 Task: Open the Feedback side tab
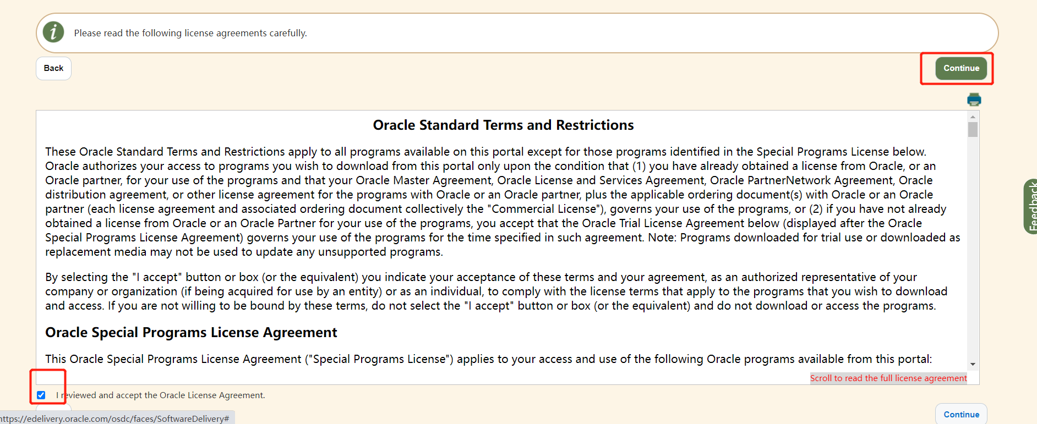(1031, 207)
